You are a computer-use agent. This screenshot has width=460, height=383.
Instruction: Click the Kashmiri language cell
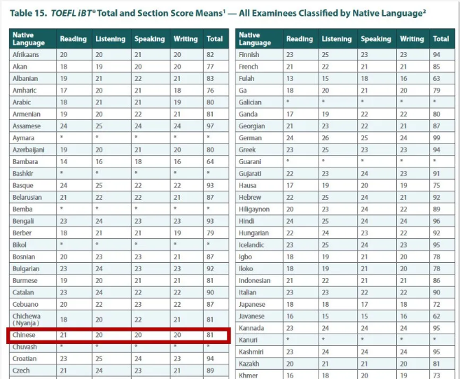point(260,352)
